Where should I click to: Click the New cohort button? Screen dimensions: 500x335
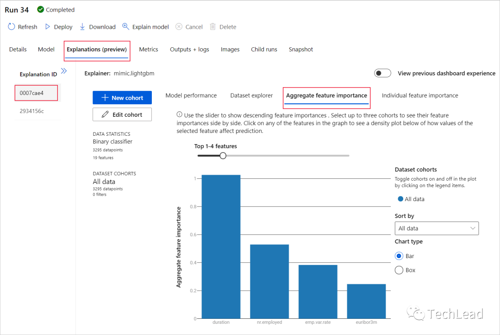pyautogui.click(x=122, y=98)
